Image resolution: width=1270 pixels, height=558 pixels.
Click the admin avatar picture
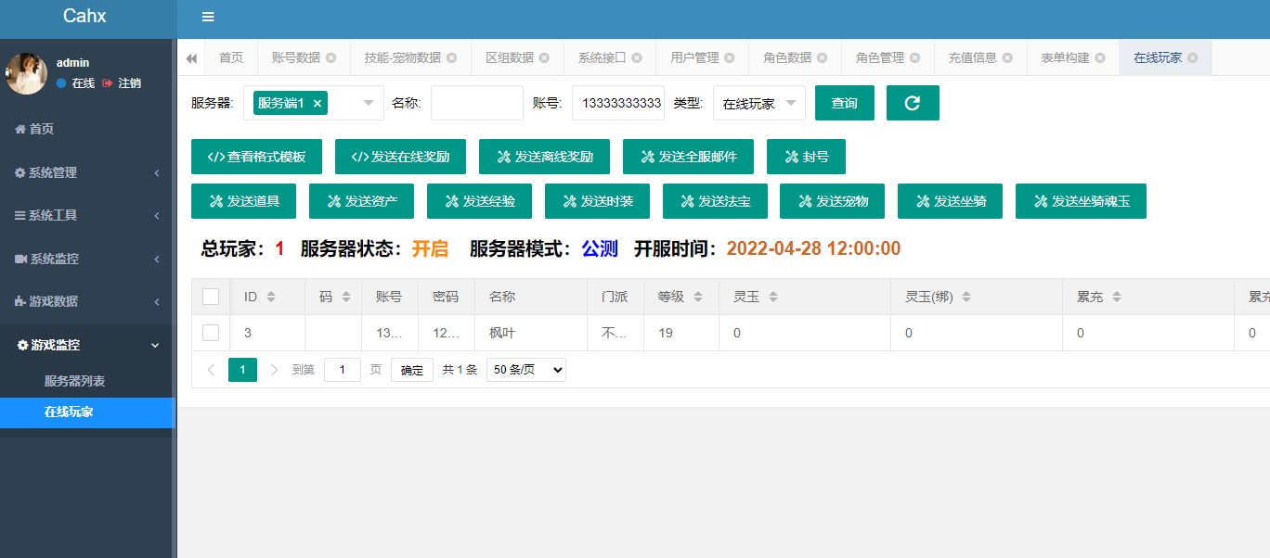coord(26,73)
